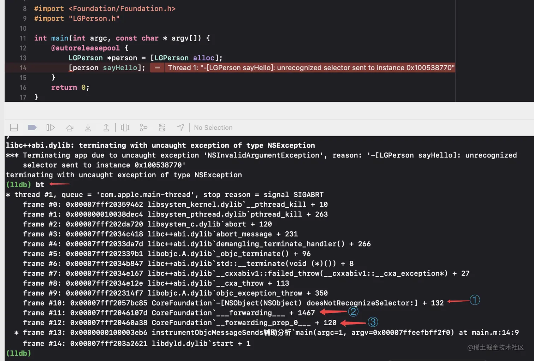The image size is (534, 361).
Task: Click the 'bt' command in console
Action: (x=40, y=185)
